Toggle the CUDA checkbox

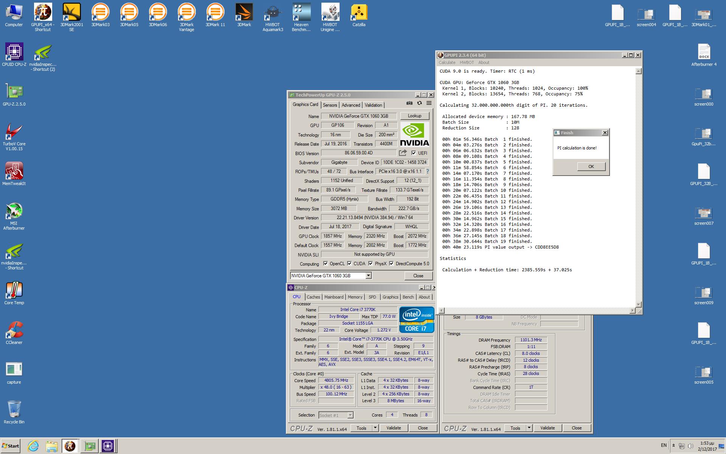click(x=349, y=264)
